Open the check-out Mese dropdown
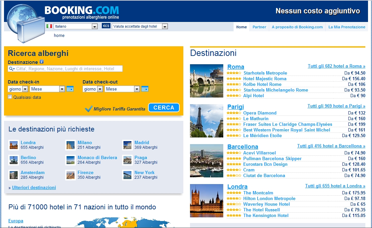Screen dimensions: 372x228 pyautogui.click(x=122, y=89)
